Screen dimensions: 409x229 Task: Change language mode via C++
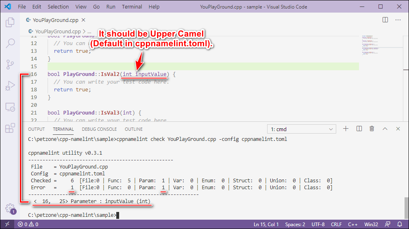352,224
